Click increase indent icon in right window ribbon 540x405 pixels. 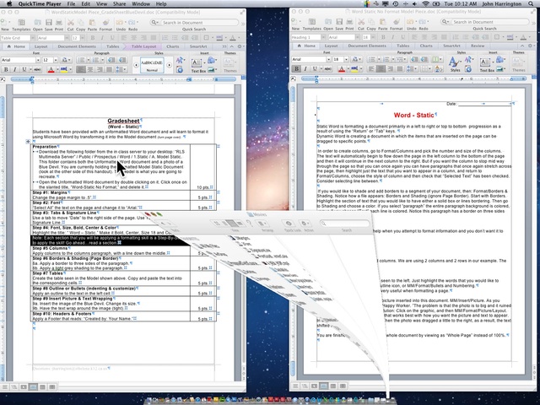point(424,59)
